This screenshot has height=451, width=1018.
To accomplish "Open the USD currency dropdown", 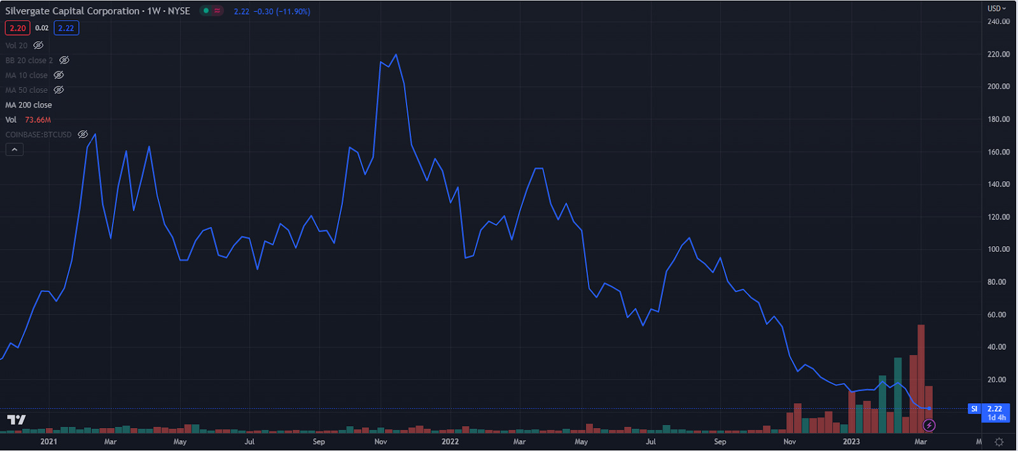I will click(x=996, y=8).
